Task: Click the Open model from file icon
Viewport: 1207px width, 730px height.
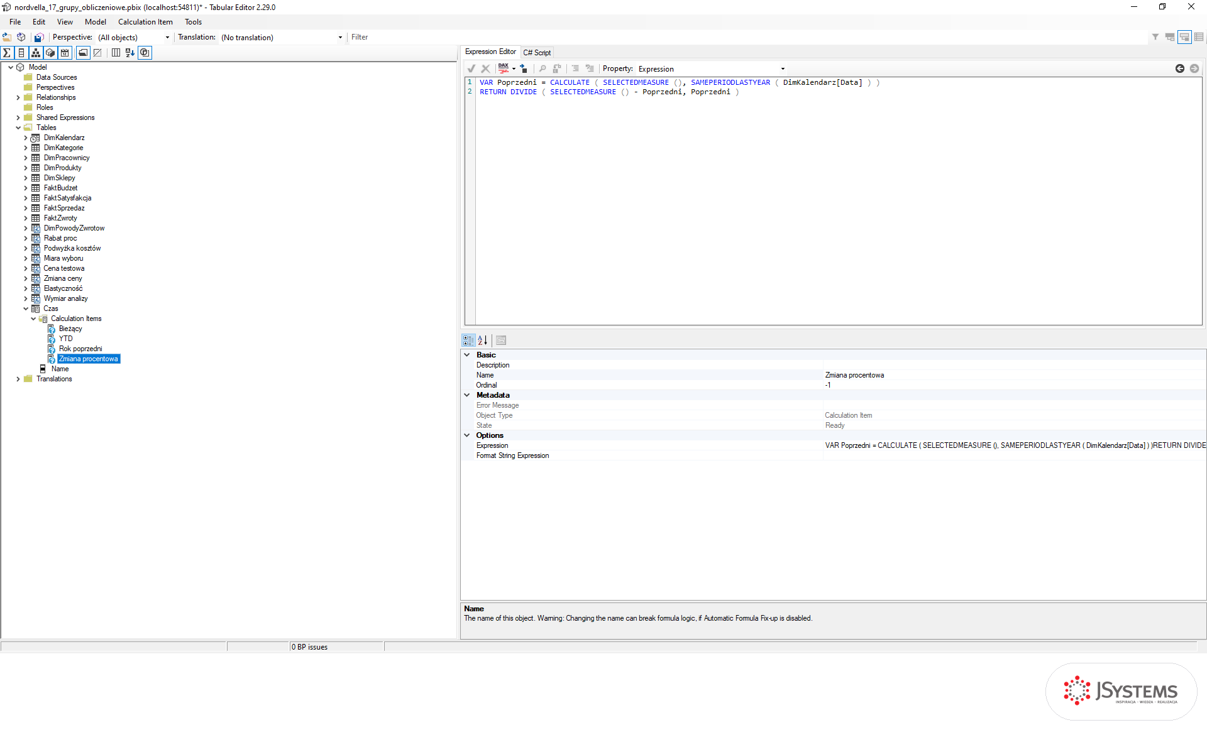Action: (7, 37)
